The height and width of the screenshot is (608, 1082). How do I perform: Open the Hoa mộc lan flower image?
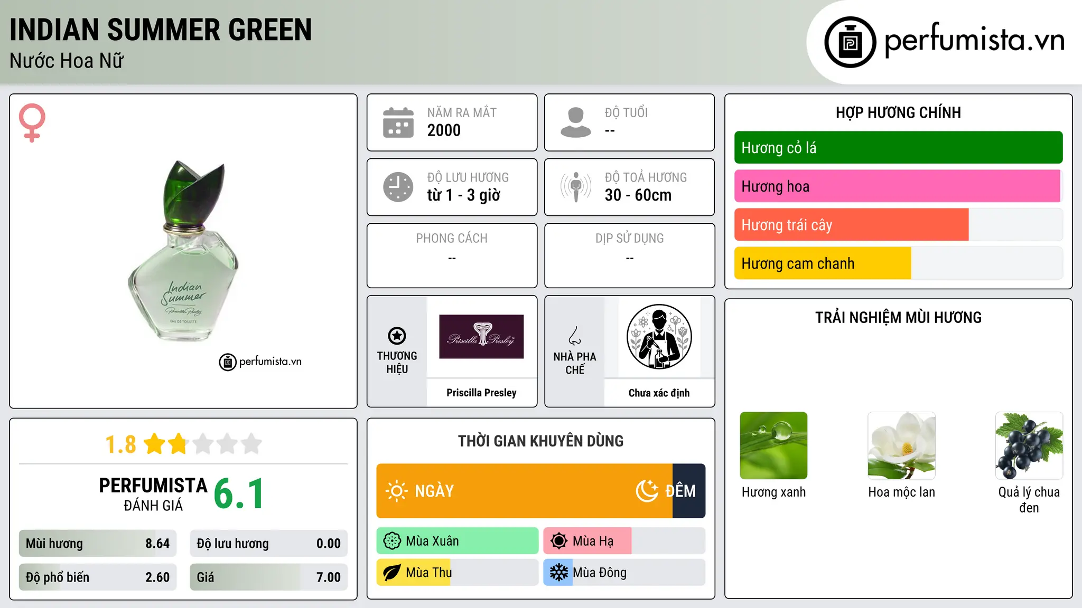(901, 445)
